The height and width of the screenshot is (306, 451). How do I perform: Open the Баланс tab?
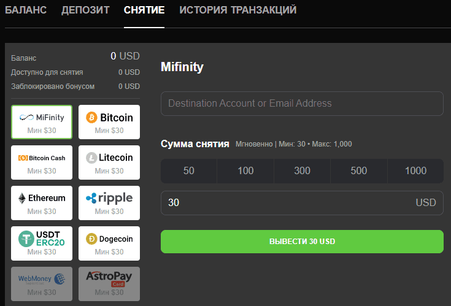(x=26, y=10)
